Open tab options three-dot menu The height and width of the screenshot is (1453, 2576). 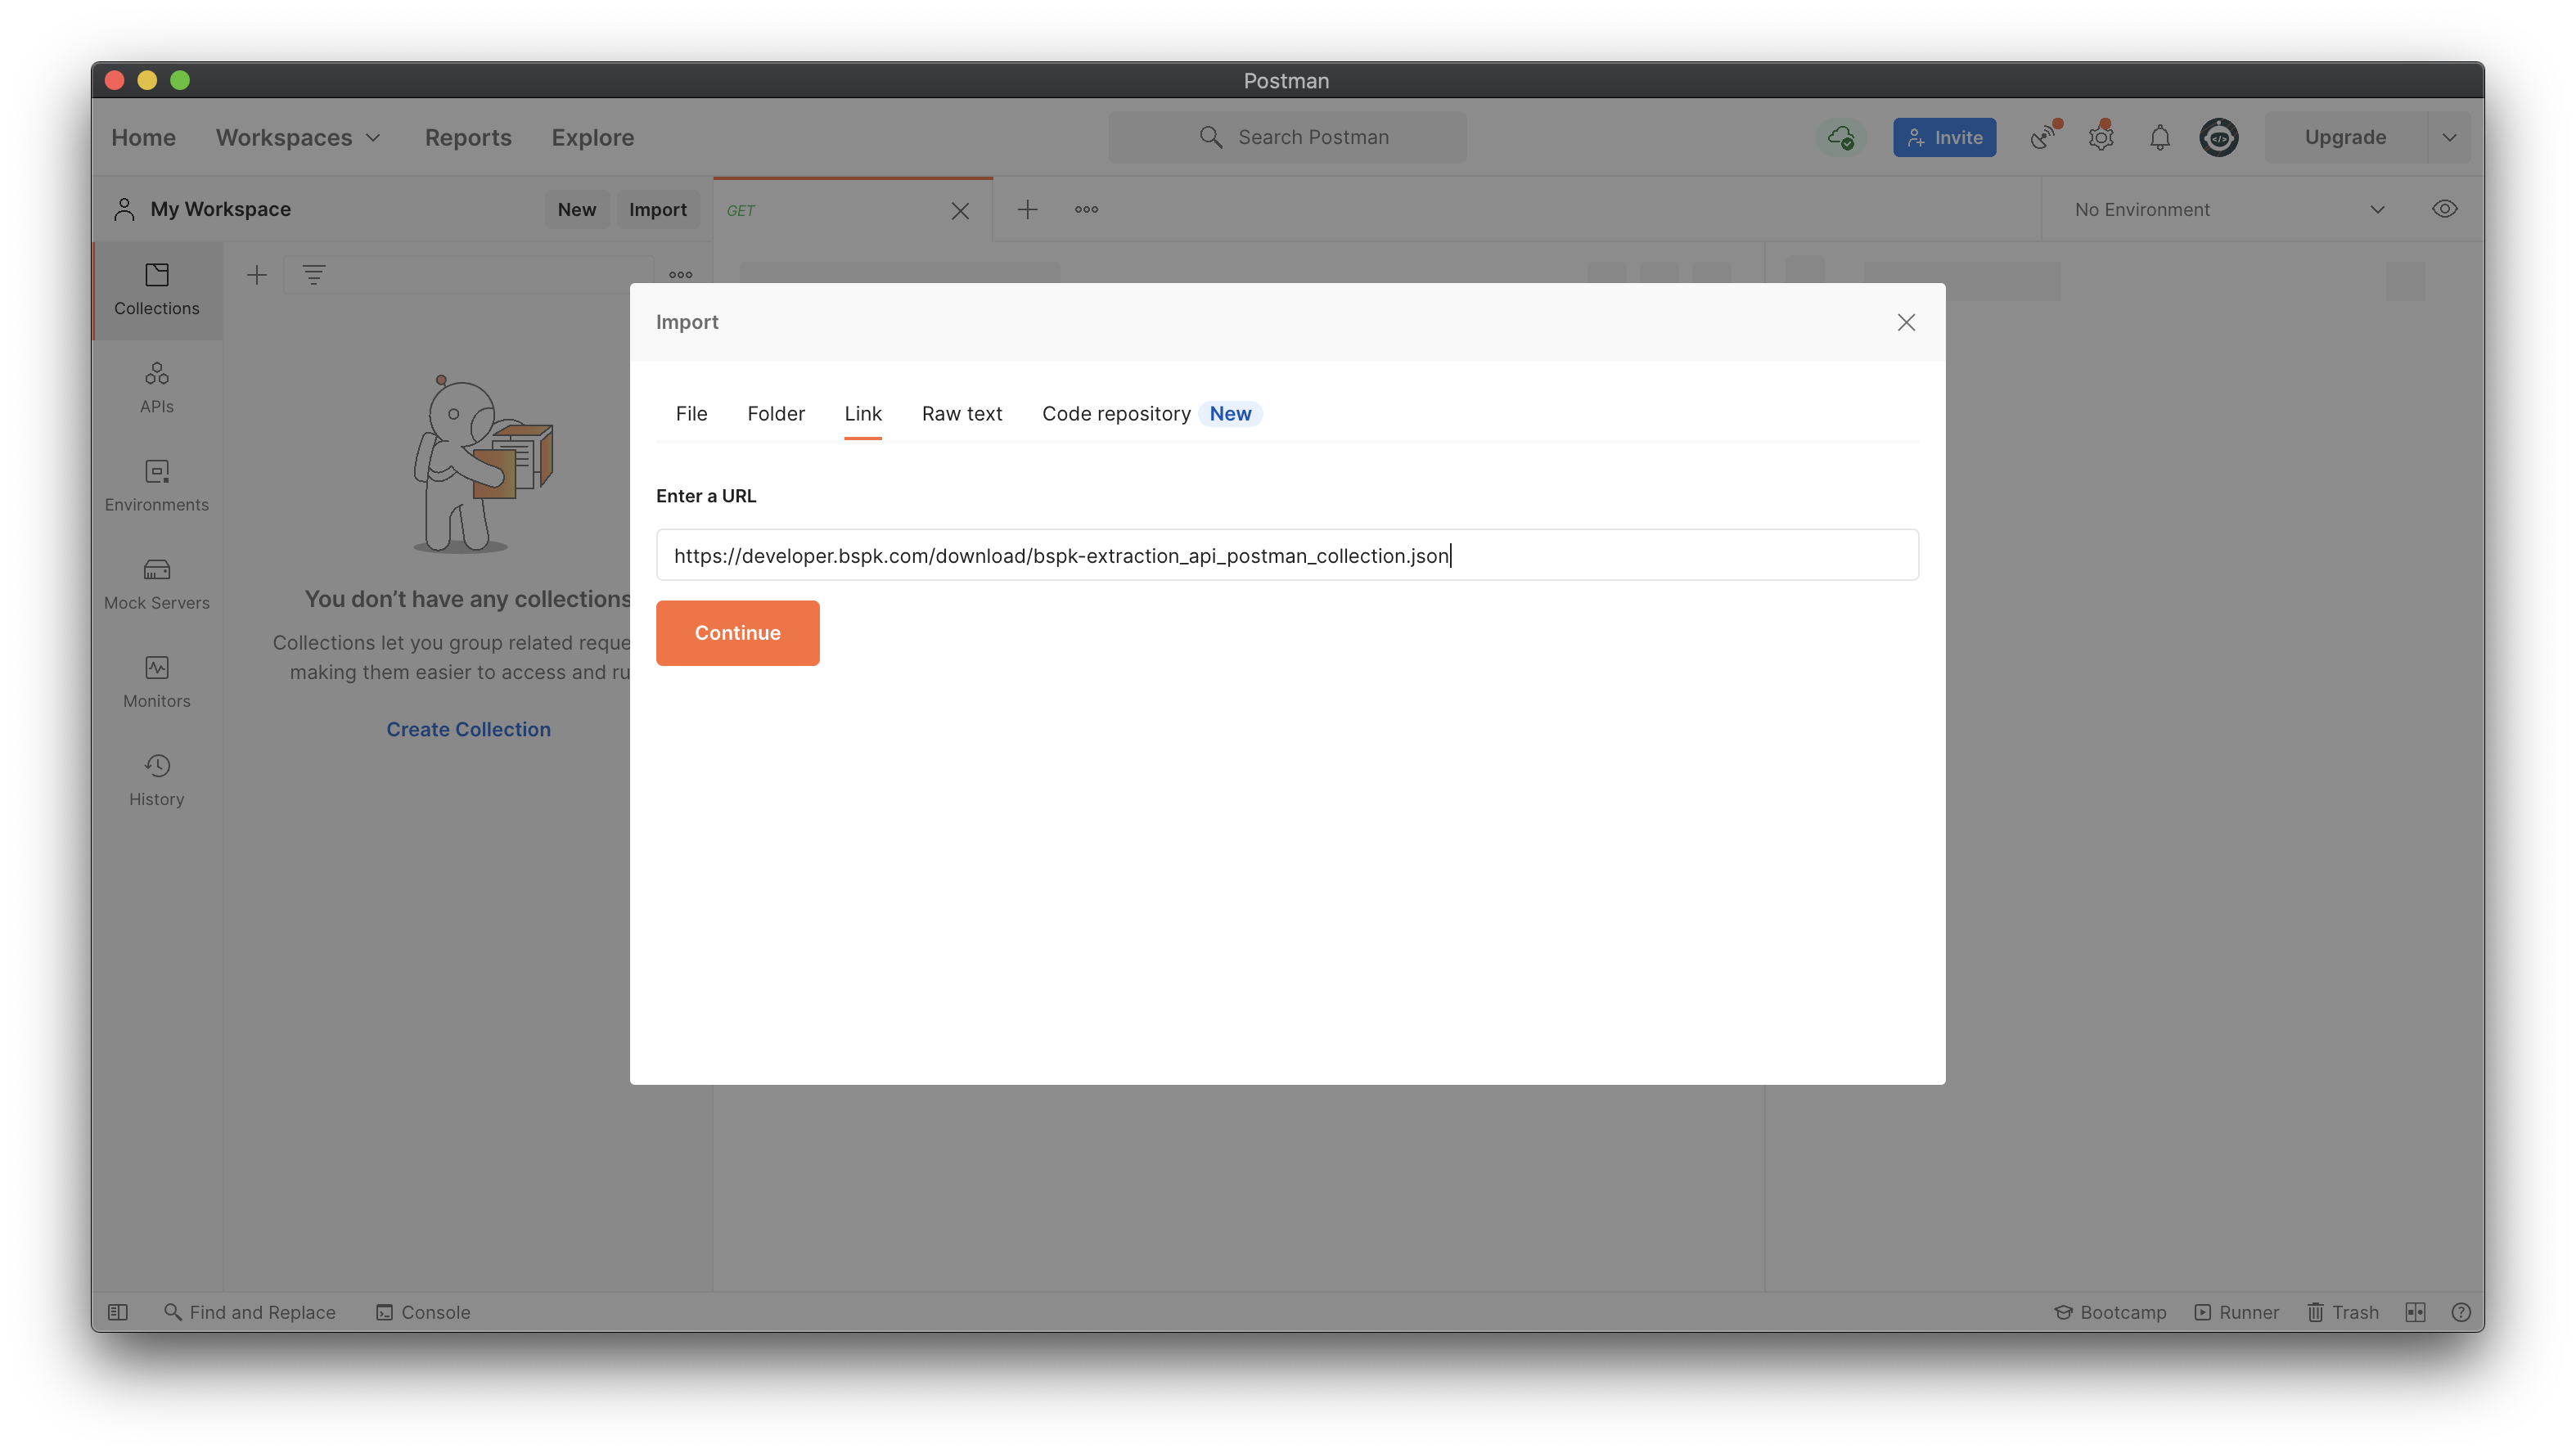1087,209
